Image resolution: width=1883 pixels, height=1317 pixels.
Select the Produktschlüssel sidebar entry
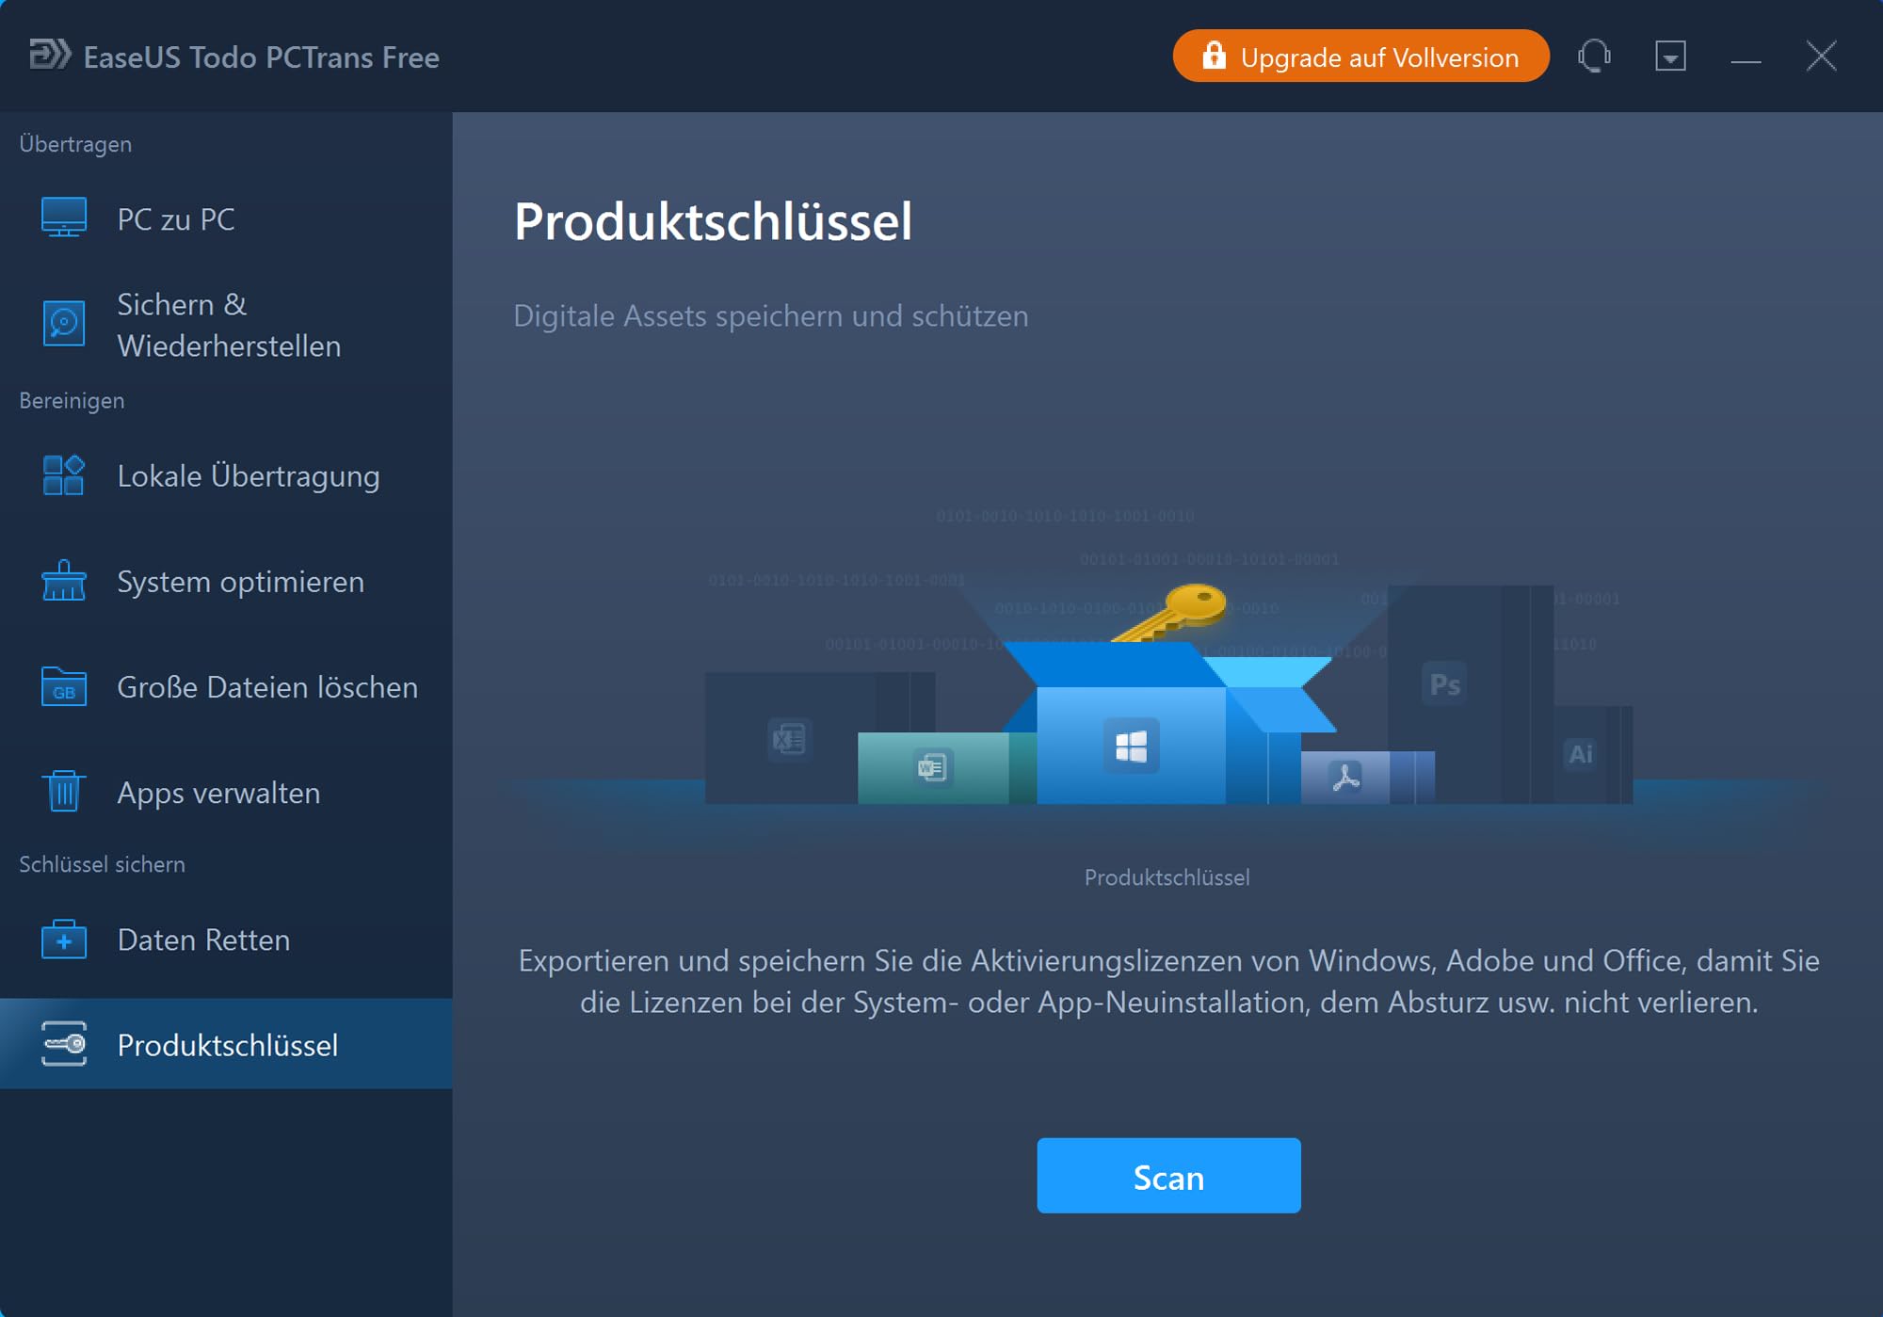(x=226, y=1044)
